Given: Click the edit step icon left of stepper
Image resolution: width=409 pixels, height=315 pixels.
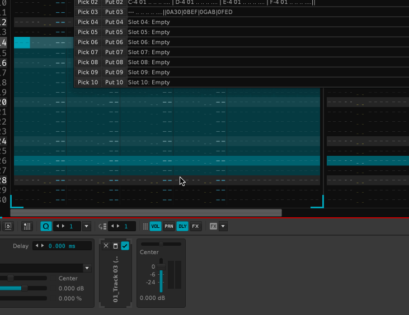Looking at the screenshot, I should (x=102, y=226).
